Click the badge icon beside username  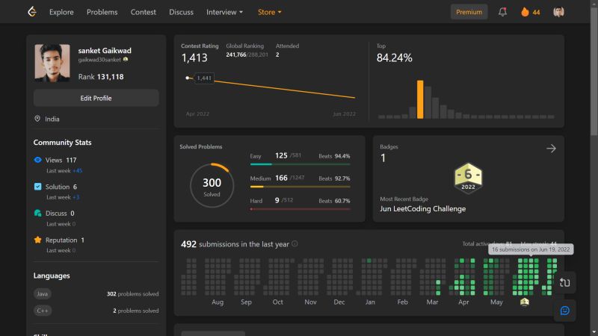[x=126, y=60]
